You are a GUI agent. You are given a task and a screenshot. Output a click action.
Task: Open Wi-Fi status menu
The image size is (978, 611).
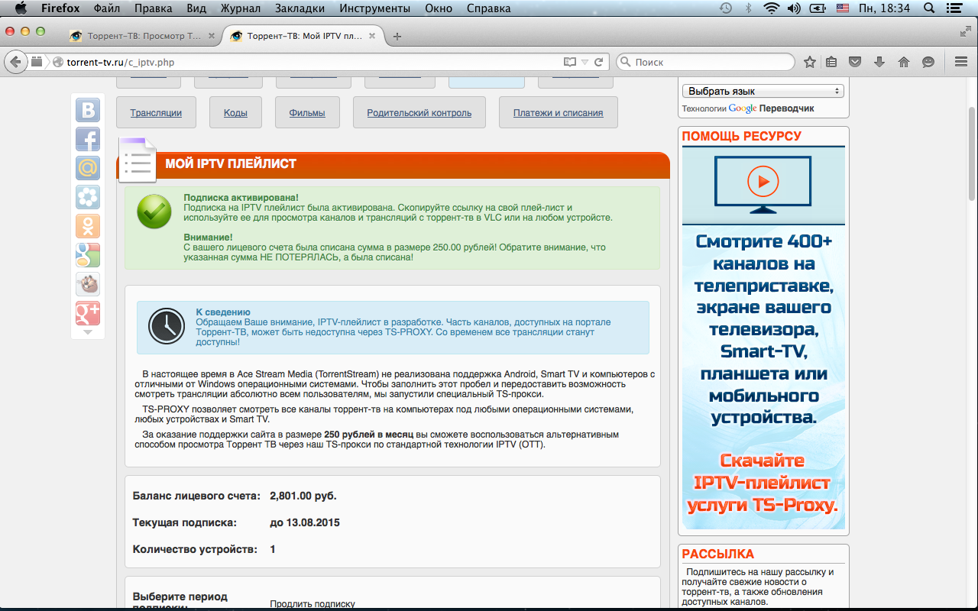tap(771, 8)
